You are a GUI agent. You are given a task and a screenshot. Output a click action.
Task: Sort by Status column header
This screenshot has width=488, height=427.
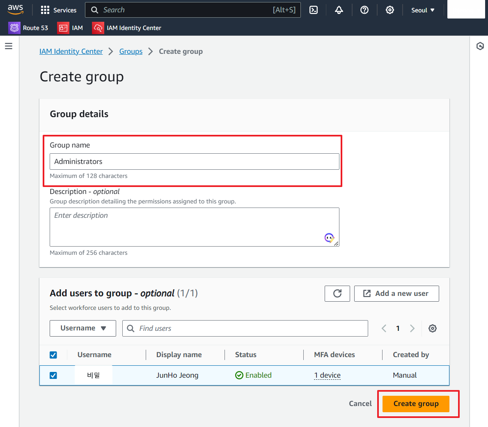click(245, 355)
